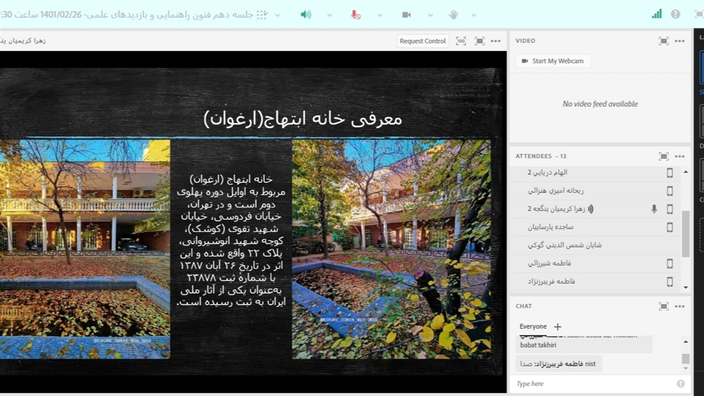Open the Share pod options menu
The width and height of the screenshot is (704, 396).
tap(496, 41)
